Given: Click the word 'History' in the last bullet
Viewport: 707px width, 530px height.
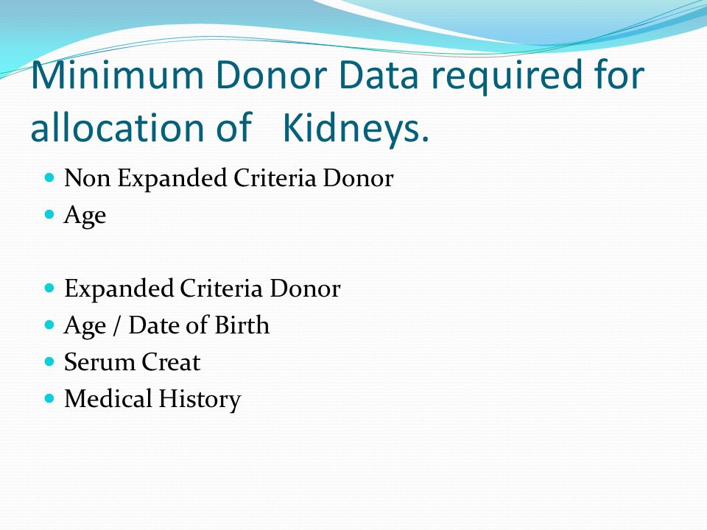Looking at the screenshot, I should coord(200,399).
